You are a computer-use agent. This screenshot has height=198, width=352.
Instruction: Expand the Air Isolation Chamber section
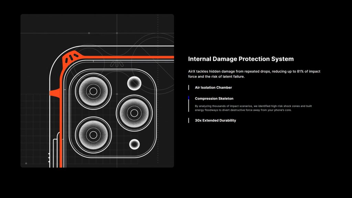pyautogui.click(x=213, y=88)
